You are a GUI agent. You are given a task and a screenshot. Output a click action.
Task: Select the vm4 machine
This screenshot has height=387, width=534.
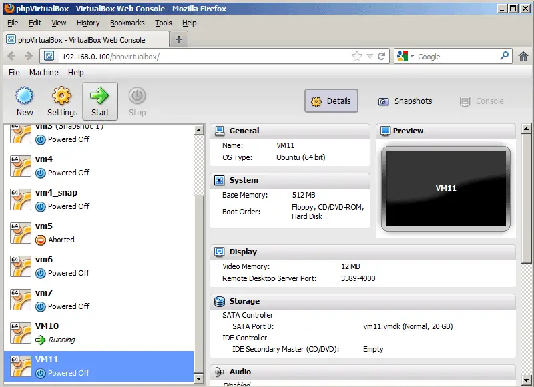[x=99, y=166]
